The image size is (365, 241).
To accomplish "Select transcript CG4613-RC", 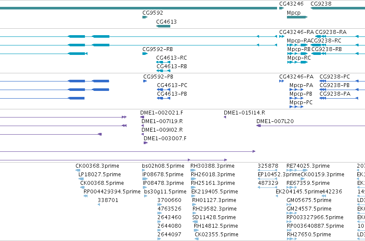I will 172,58.
